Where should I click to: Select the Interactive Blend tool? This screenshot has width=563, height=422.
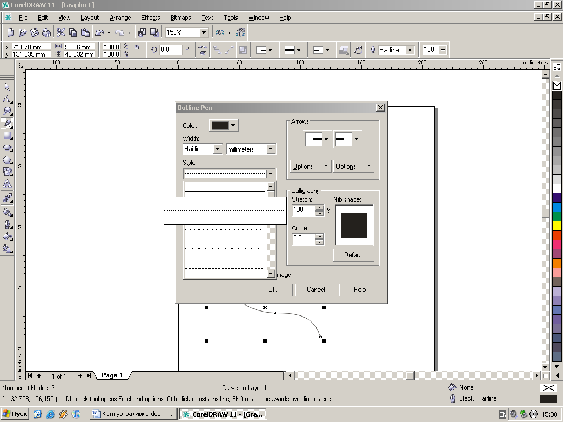click(x=7, y=198)
